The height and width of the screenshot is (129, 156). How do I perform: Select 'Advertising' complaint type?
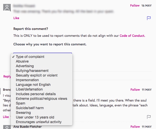click(25, 66)
